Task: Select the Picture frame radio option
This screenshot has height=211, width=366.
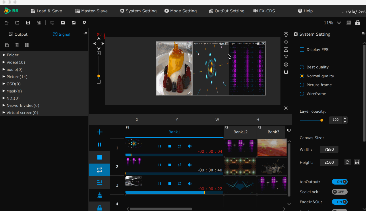Action: (302, 85)
